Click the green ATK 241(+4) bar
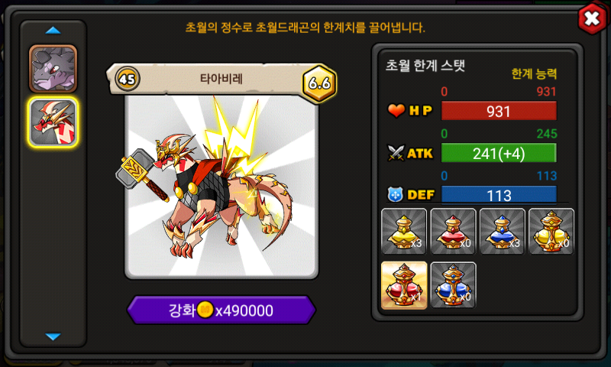The image size is (611, 367). point(499,153)
